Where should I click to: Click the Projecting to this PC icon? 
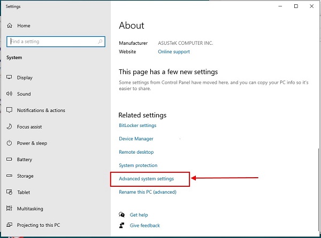tap(9, 225)
